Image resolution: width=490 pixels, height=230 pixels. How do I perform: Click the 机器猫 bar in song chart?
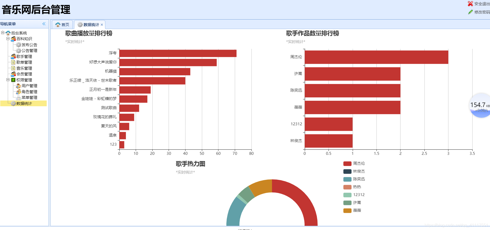click(155, 72)
